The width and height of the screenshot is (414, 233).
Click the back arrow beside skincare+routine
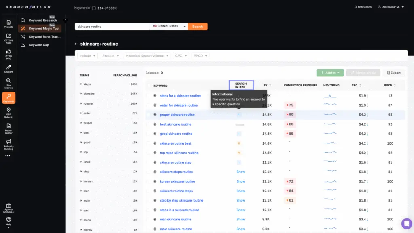[x=76, y=44]
